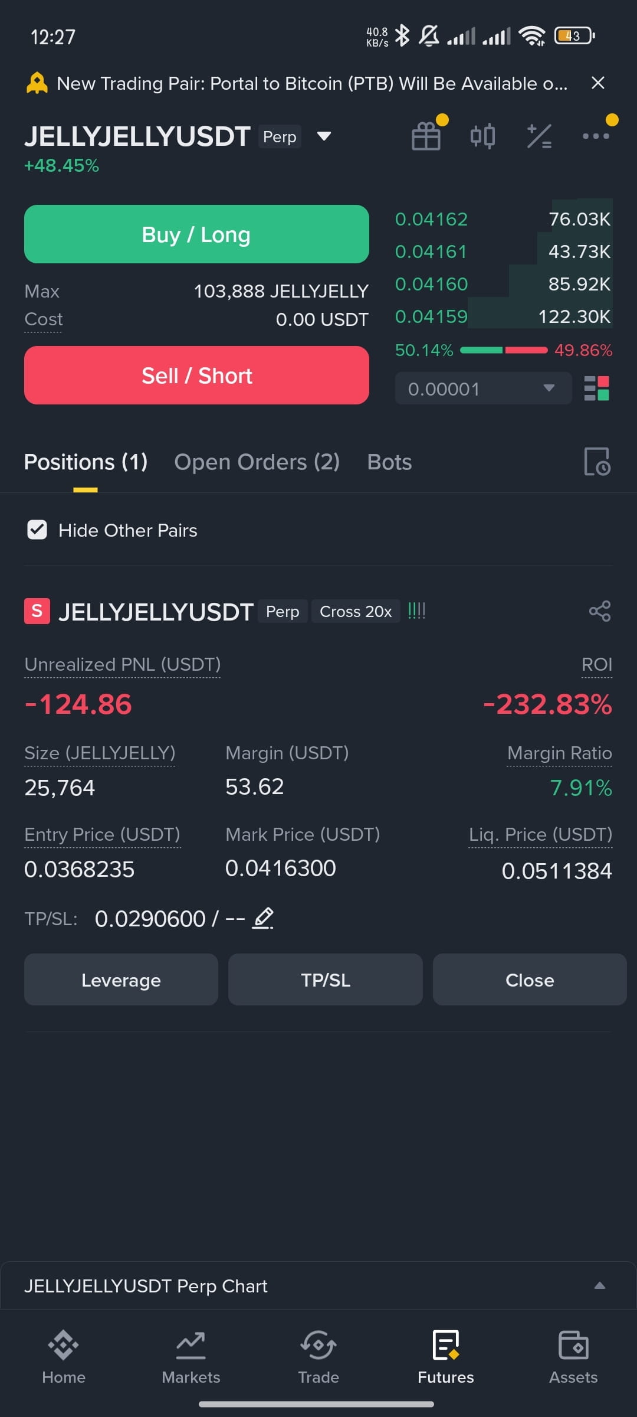Open the gift rewards icon
The image size is (637, 1417).
click(x=426, y=136)
